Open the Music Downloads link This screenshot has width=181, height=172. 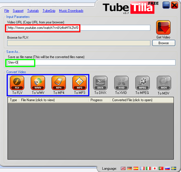[71, 11]
